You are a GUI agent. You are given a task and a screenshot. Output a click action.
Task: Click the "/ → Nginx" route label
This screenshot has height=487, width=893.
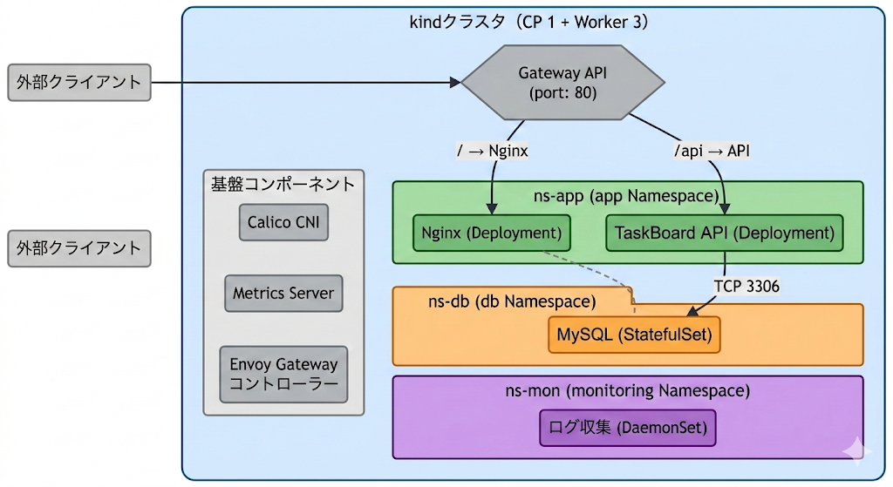(493, 151)
